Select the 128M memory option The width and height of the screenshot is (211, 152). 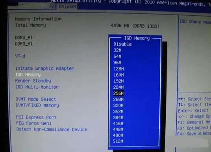[x=118, y=69]
